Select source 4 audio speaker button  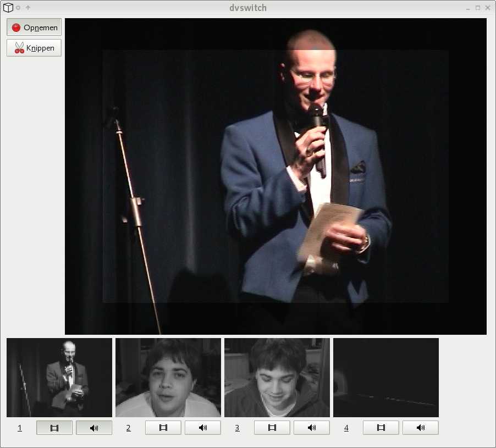pos(421,428)
